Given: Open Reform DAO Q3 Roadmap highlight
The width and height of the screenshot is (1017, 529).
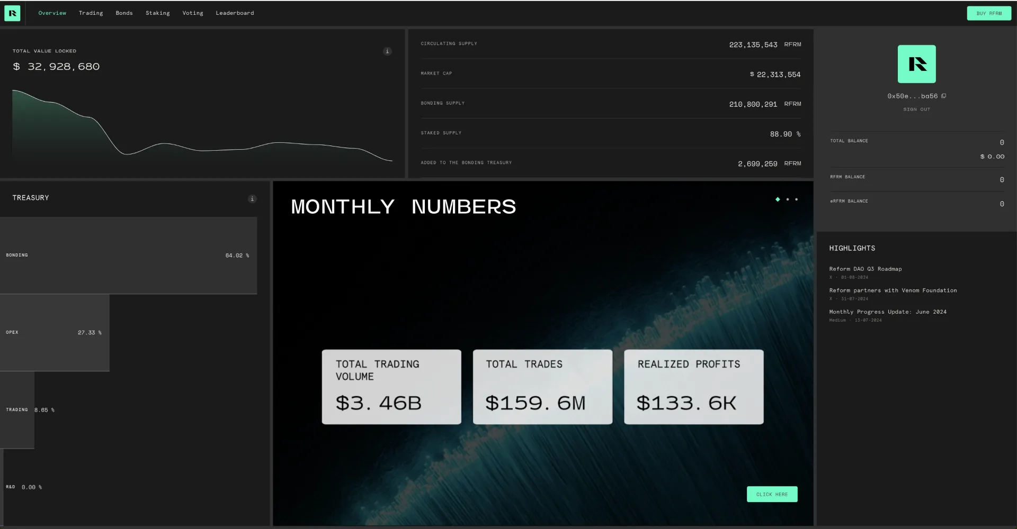Looking at the screenshot, I should click(x=866, y=269).
